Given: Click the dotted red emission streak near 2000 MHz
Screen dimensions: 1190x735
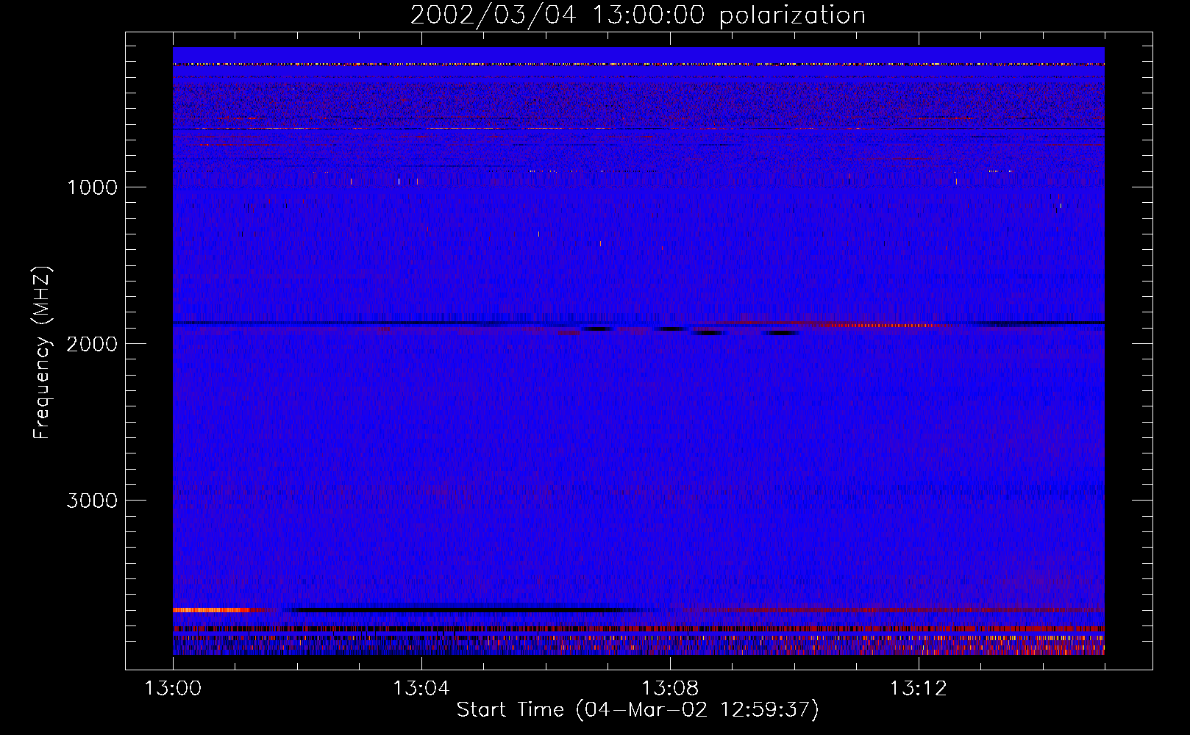Looking at the screenshot, I should [879, 325].
